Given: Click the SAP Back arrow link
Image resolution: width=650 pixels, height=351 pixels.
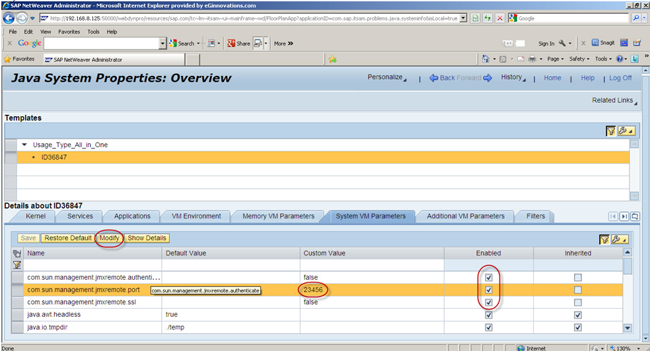Looking at the screenshot, I should [x=443, y=78].
